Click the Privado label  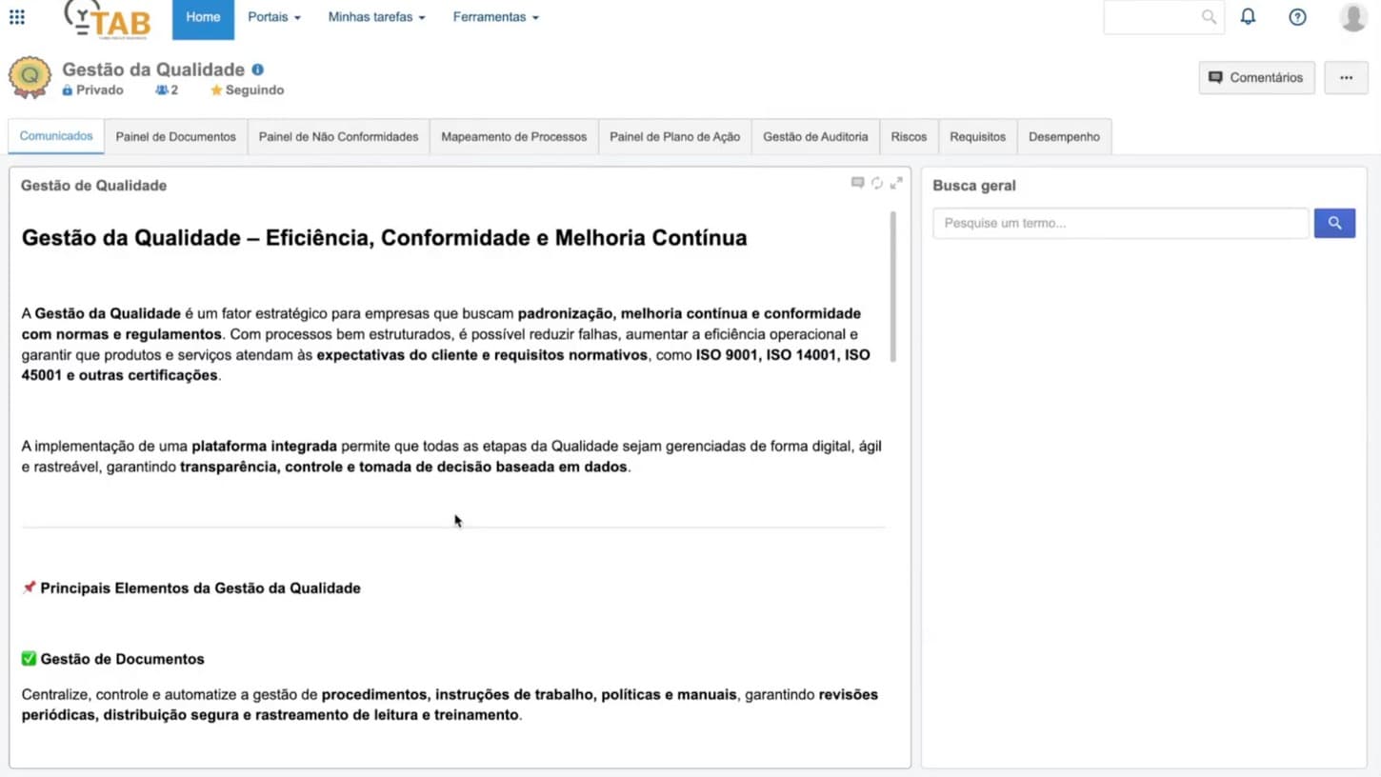[x=100, y=90]
